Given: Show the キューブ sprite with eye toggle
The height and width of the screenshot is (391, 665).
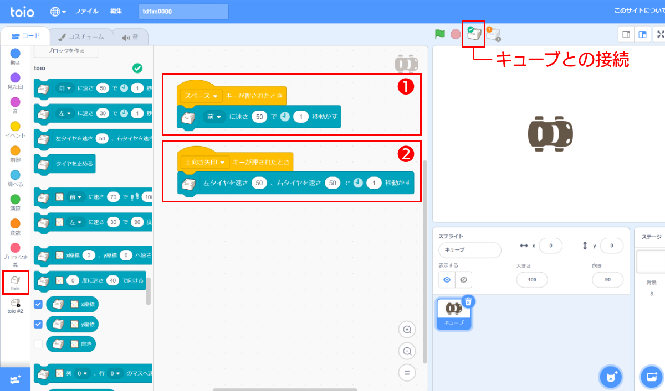Looking at the screenshot, I should 447,280.
